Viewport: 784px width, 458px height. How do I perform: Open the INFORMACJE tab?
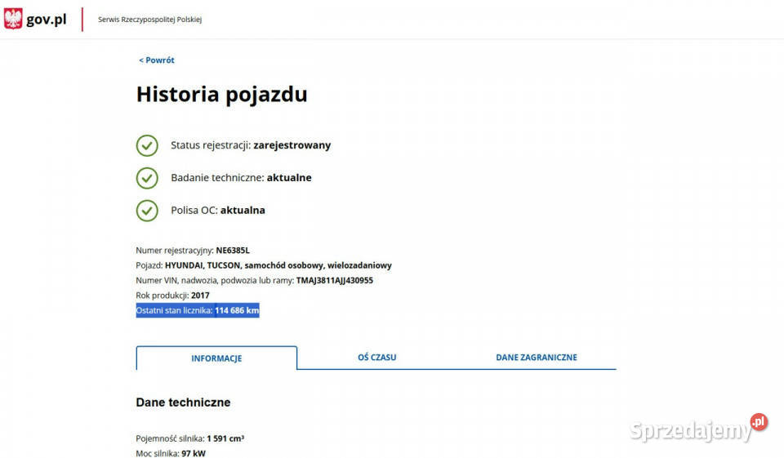coord(216,358)
